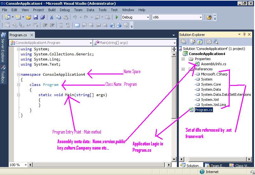Screen dimensions: 255x175
Task: Select the ConsoleApplication4 project node
Action: coord(207,54)
